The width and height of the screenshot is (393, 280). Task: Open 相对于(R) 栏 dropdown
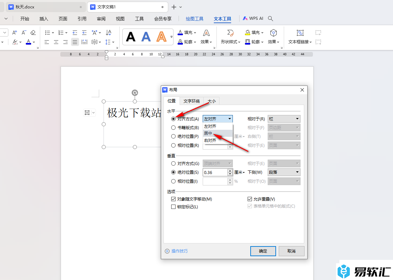(284, 119)
